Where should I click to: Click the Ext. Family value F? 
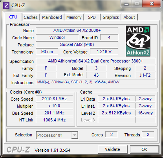coord(46,75)
